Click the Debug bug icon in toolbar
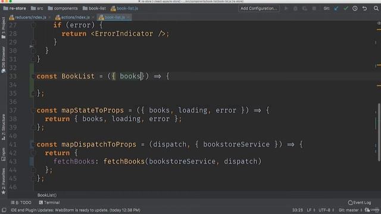The height and width of the screenshot is (214, 381). click(295, 8)
